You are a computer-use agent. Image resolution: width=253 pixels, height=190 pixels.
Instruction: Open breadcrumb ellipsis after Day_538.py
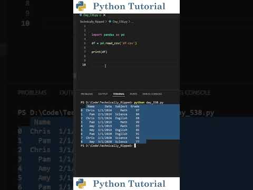132,22
